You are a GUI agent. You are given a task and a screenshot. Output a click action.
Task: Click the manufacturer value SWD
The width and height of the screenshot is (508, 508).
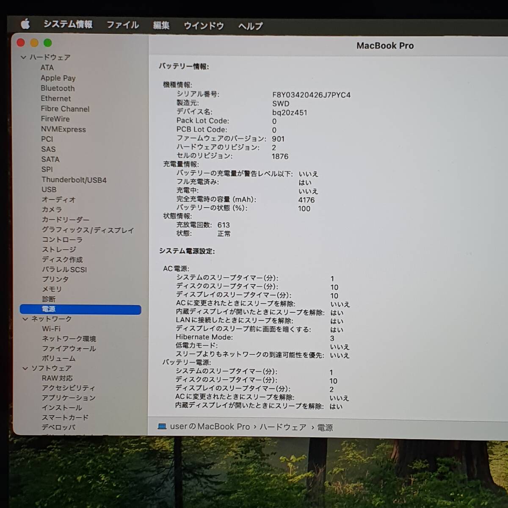tap(281, 104)
